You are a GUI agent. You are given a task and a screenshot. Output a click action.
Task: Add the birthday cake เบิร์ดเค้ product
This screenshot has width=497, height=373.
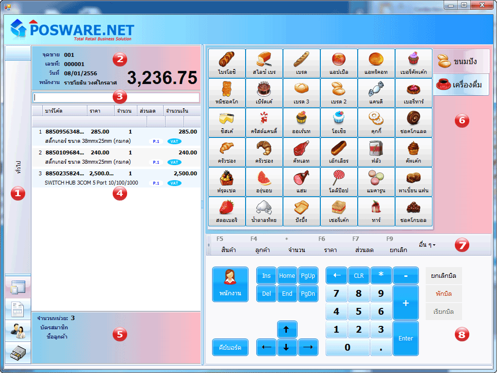[264, 93]
